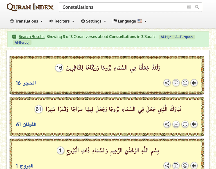The width and height of the screenshot is (216, 169).
Task: Play audio for Al-Hijr verse 16
Action: (x=194, y=83)
